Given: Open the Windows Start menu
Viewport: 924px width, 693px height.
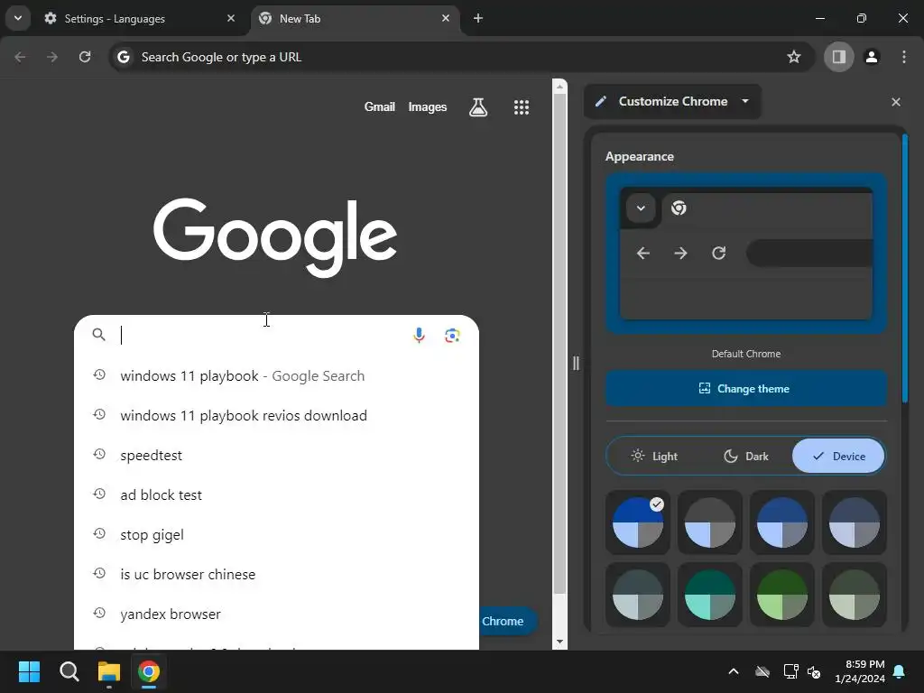Looking at the screenshot, I should pyautogui.click(x=29, y=671).
